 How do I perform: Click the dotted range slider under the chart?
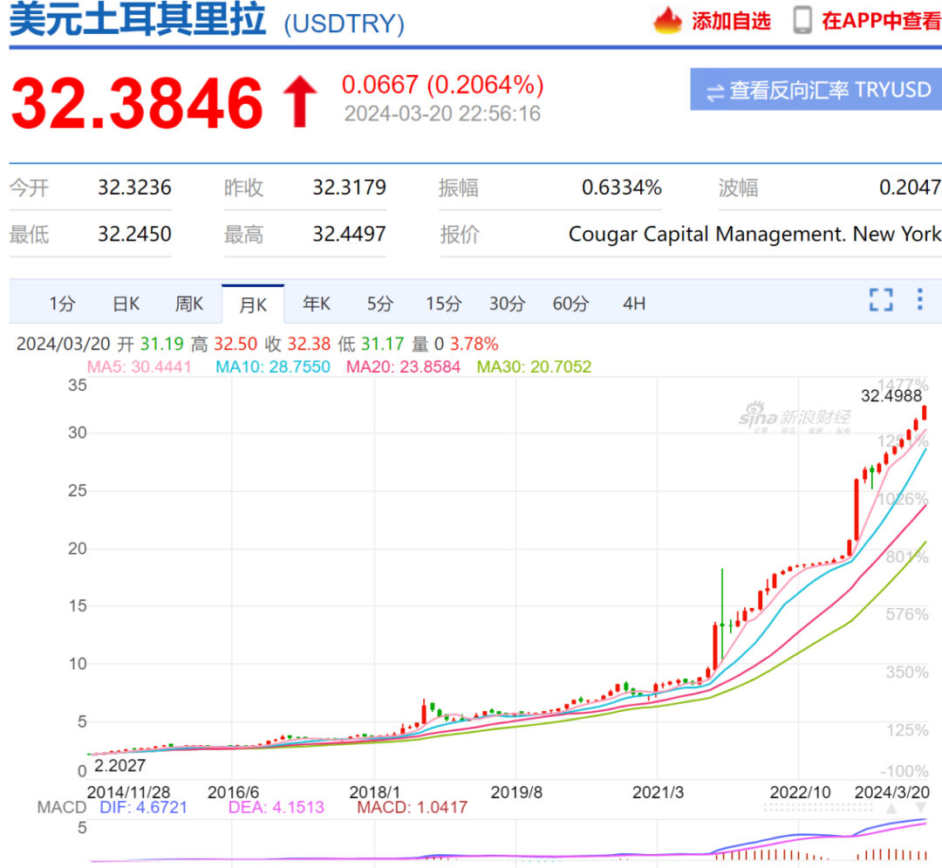pos(818,808)
